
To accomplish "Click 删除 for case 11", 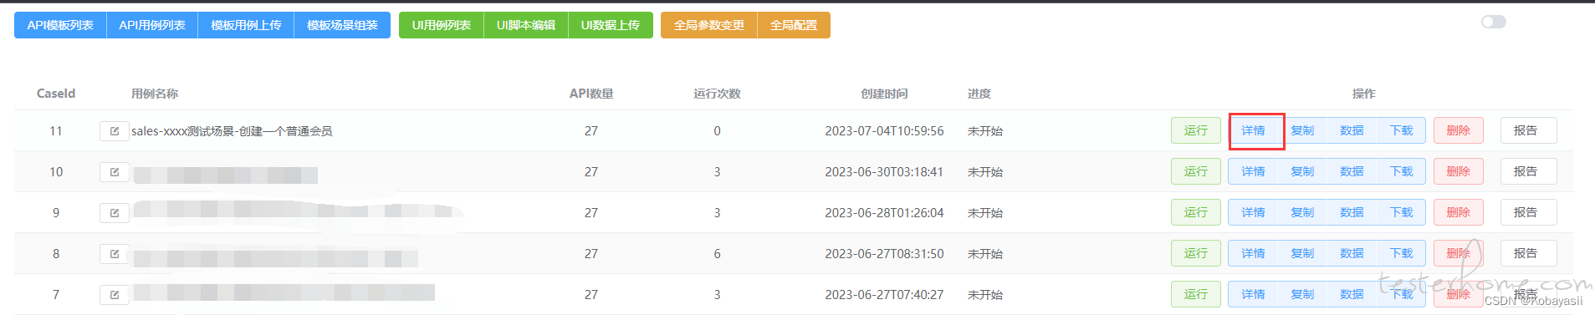I will [1459, 130].
